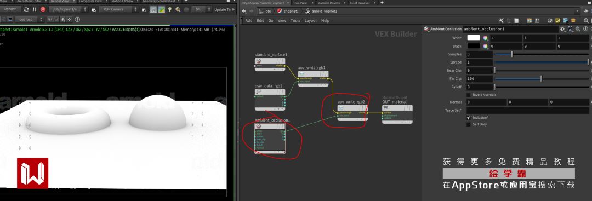Image resolution: width=592 pixels, height=201 pixels.
Task: Click the Far Clip slider
Action: click(542, 78)
